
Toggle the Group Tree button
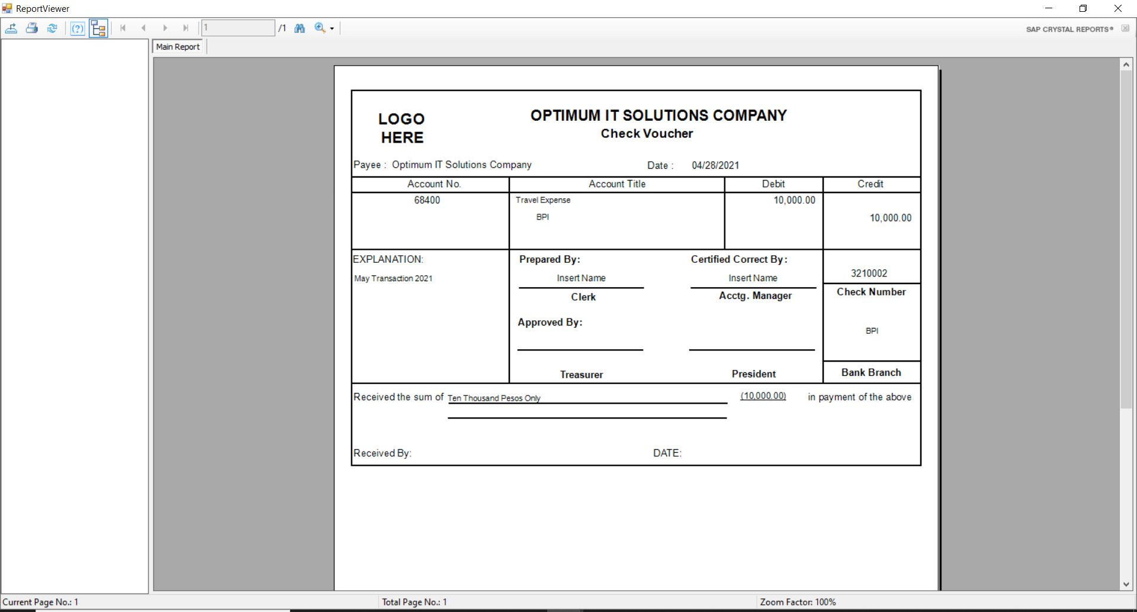coord(98,28)
